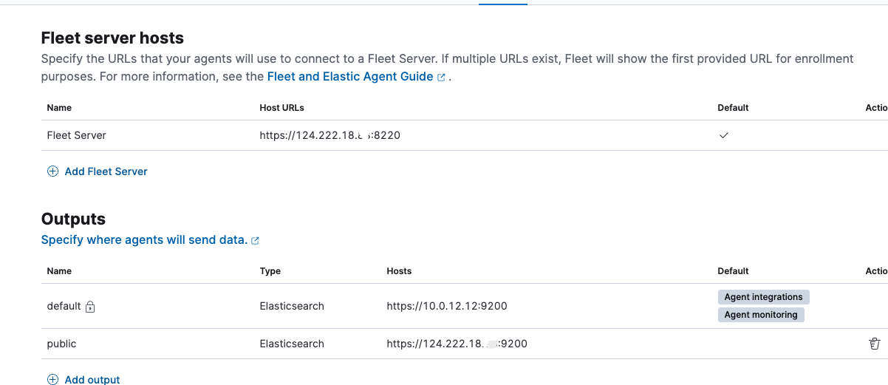Image resolution: width=888 pixels, height=385 pixels.
Task: Click the Host URLs column header
Action: pos(282,108)
